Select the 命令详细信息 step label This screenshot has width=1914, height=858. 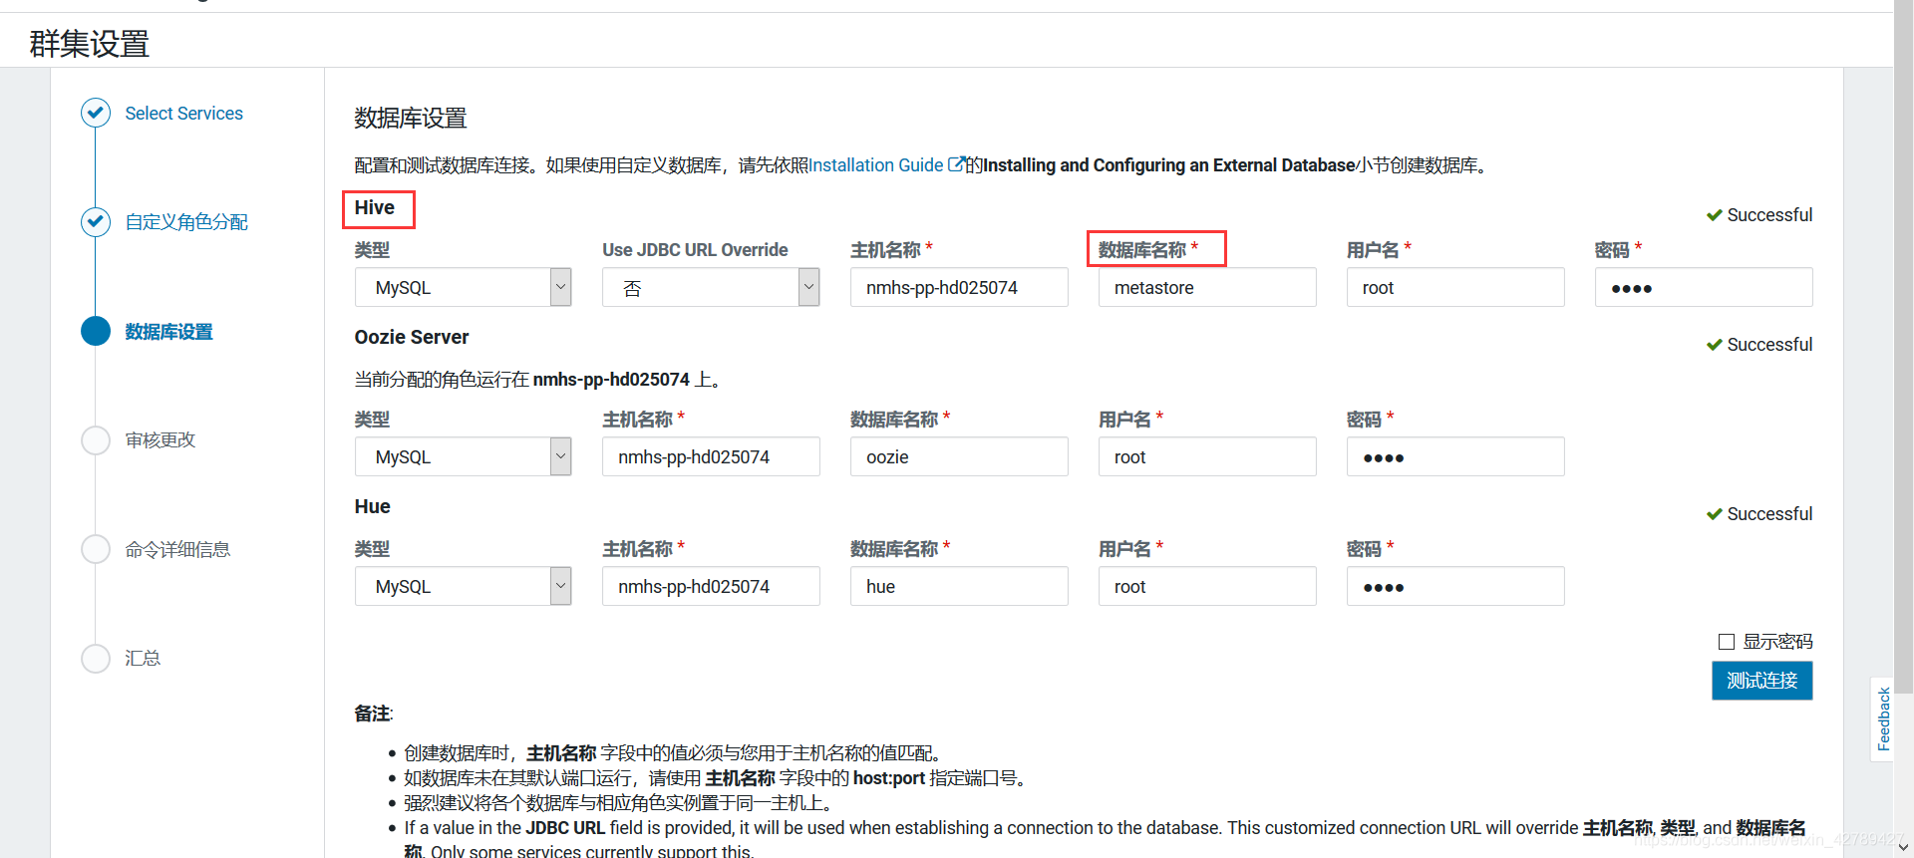click(177, 550)
